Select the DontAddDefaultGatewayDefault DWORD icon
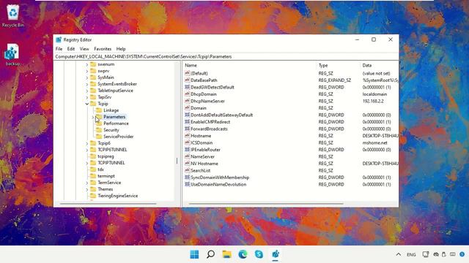The width and height of the screenshot is (469, 263). (x=188, y=115)
